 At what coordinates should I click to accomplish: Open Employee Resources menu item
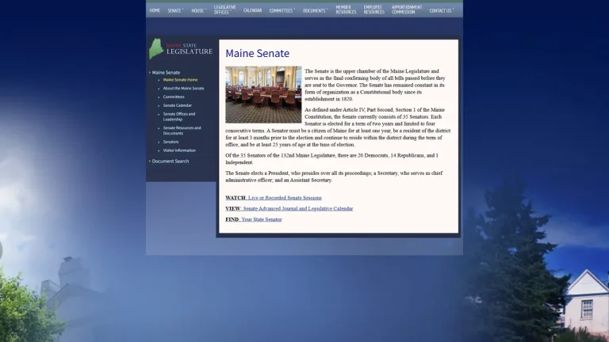click(x=373, y=9)
